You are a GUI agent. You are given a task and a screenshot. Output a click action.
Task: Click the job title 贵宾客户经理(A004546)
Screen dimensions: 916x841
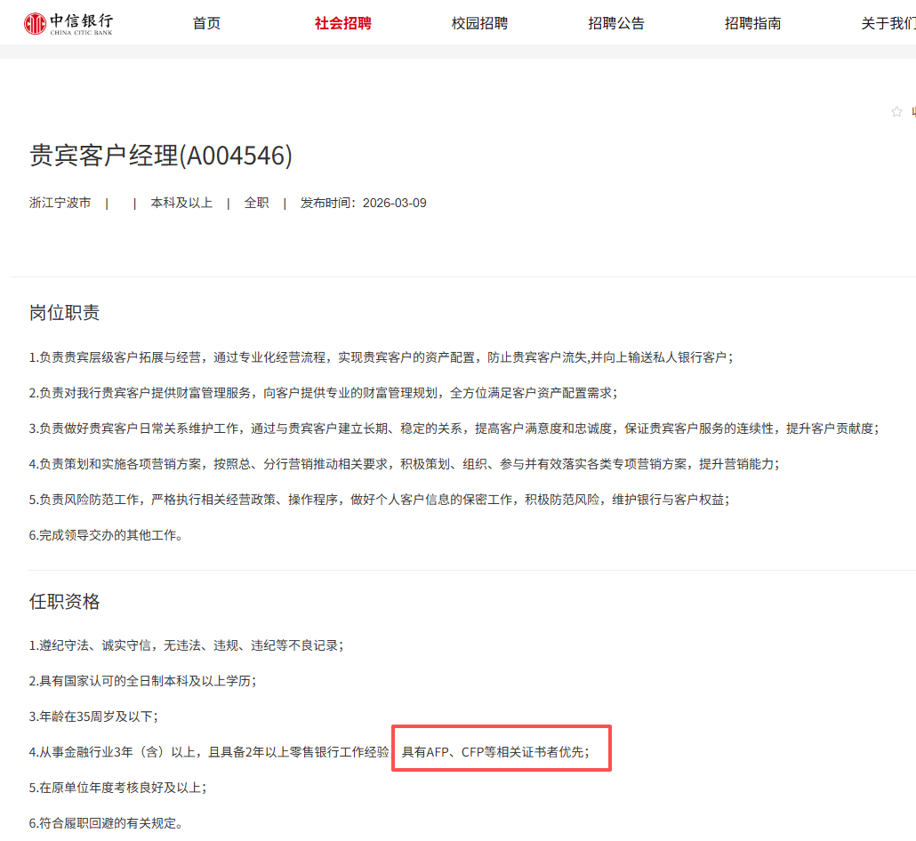click(x=161, y=156)
